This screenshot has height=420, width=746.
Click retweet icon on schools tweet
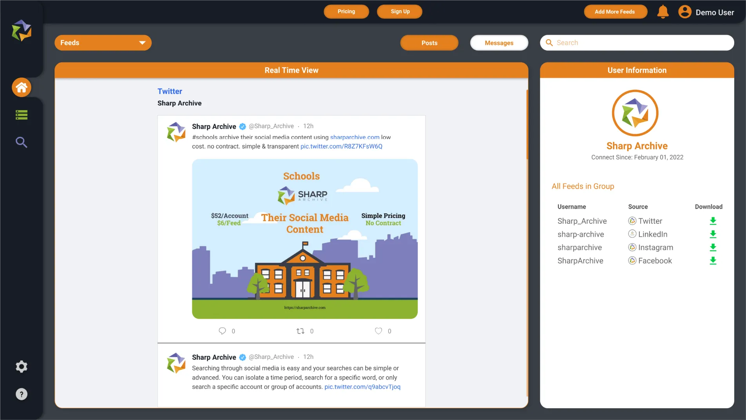(301, 331)
